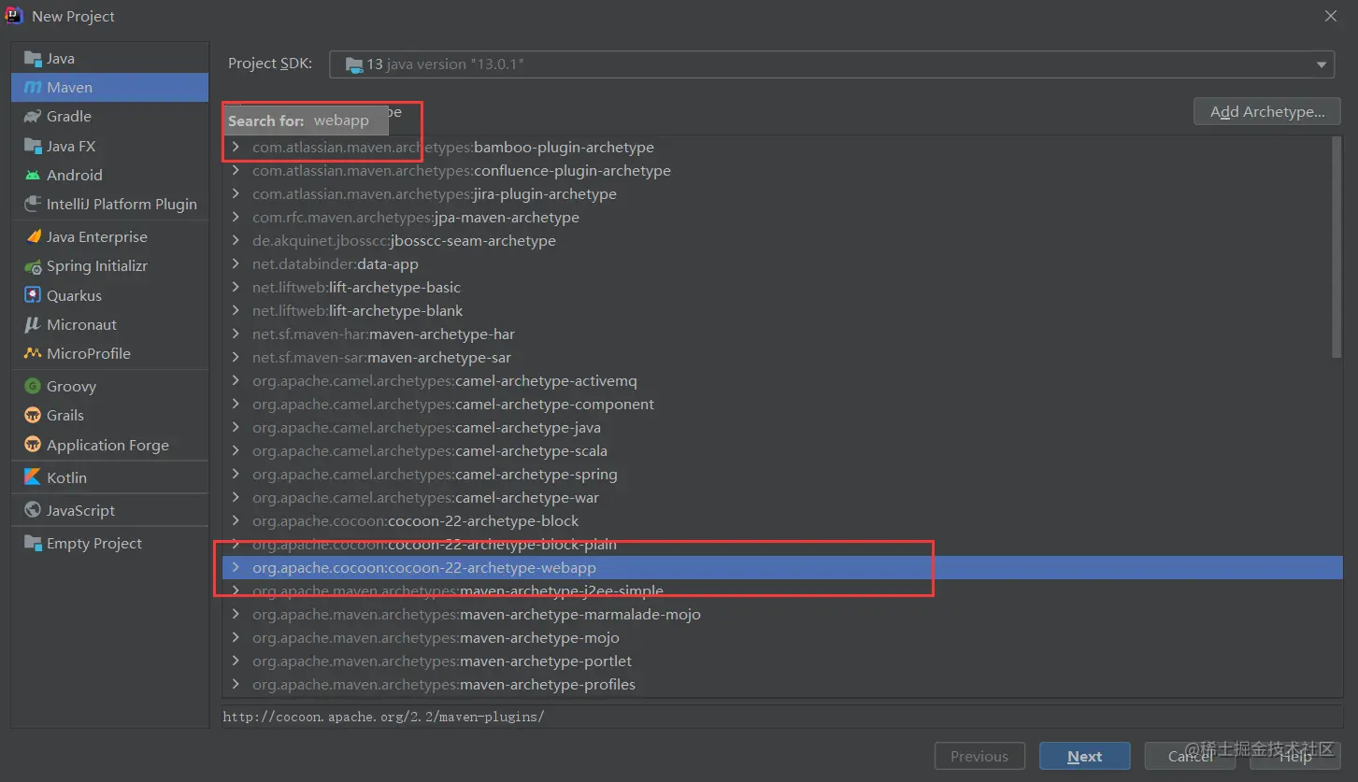Screen dimensions: 1358x782
Task: Select maven-archetype-j2ee-simple row
Action: coord(781,590)
